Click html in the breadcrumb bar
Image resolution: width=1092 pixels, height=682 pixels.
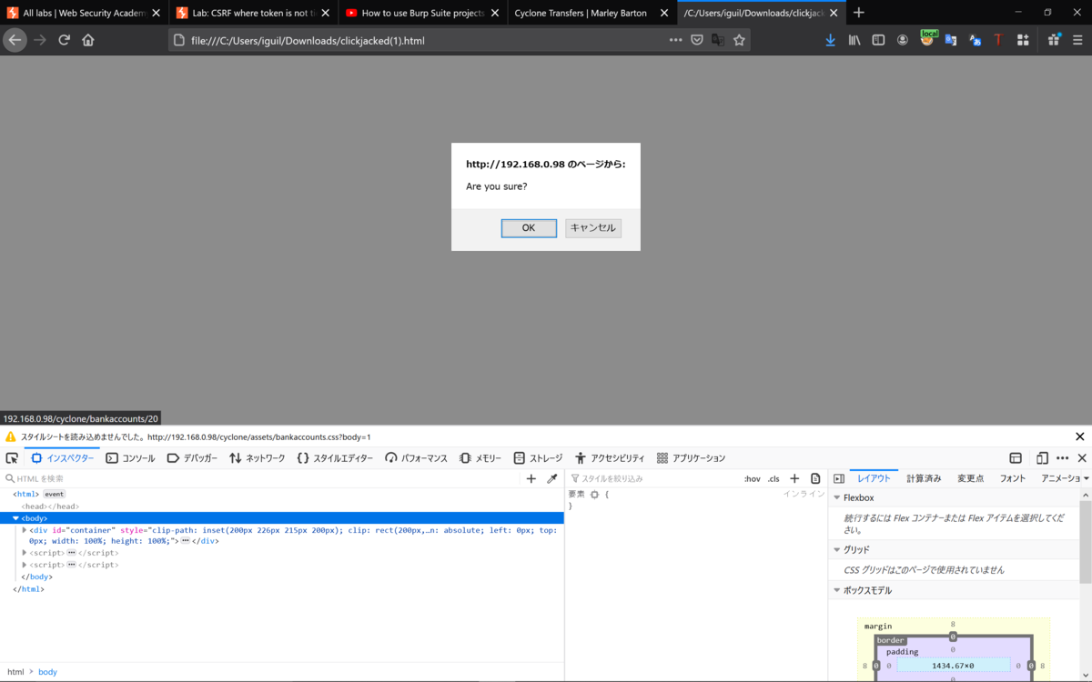click(15, 672)
